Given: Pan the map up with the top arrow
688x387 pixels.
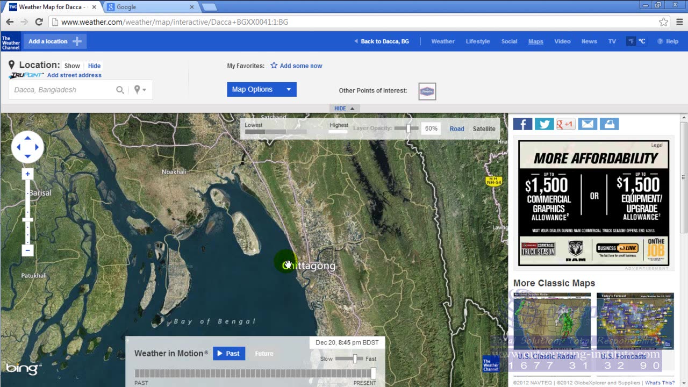Looking at the screenshot, I should [27, 138].
